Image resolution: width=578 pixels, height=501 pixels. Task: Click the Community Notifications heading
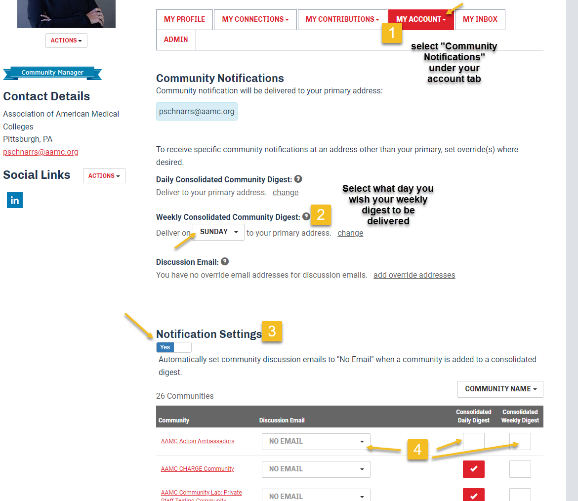tap(220, 78)
